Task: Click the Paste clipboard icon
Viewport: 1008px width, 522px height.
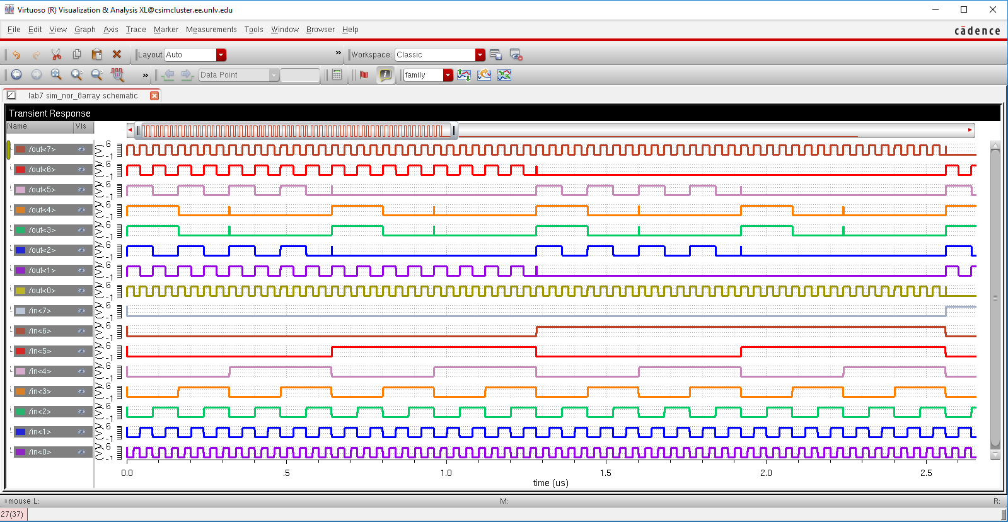Action: pos(96,55)
